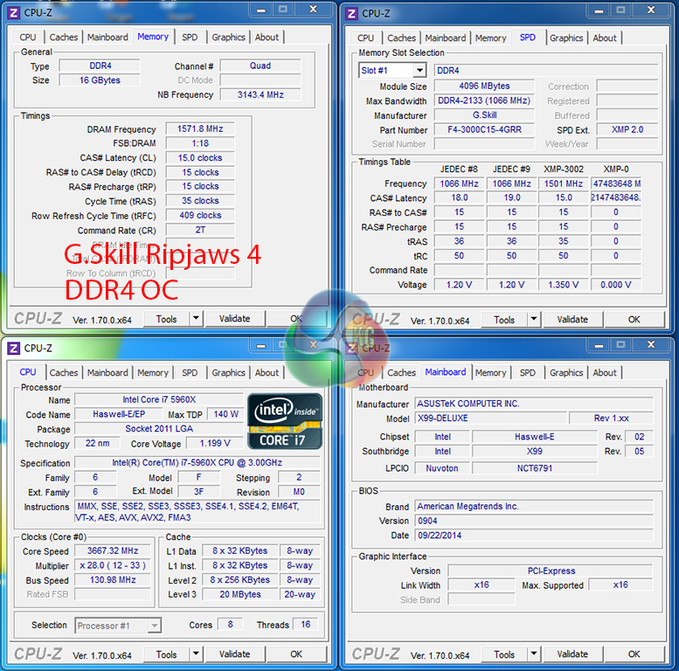Click the BIOS date 09/22/2014
This screenshot has height=671, width=679.
tap(533, 536)
